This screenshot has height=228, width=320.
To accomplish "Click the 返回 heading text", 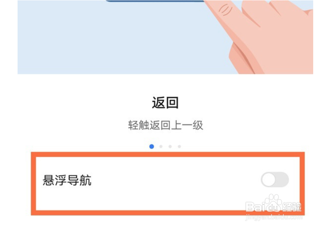I will pyautogui.click(x=165, y=103).
